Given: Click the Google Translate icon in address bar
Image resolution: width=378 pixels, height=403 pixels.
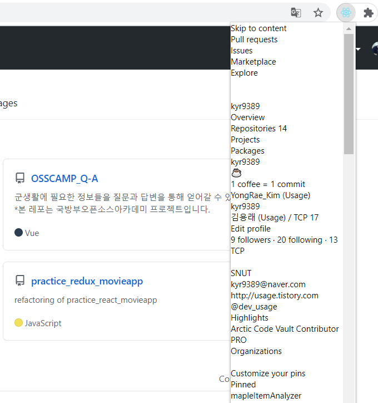Looking at the screenshot, I should pos(296,12).
